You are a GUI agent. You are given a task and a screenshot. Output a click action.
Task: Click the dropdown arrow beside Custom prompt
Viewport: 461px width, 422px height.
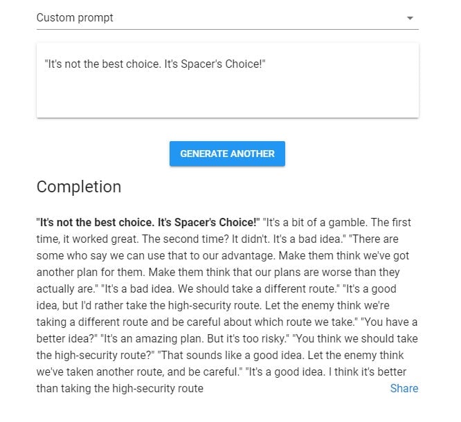tap(410, 18)
